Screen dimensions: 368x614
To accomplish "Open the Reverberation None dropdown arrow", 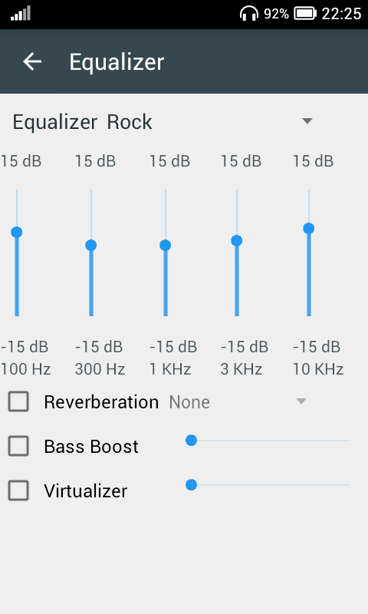I will [301, 401].
